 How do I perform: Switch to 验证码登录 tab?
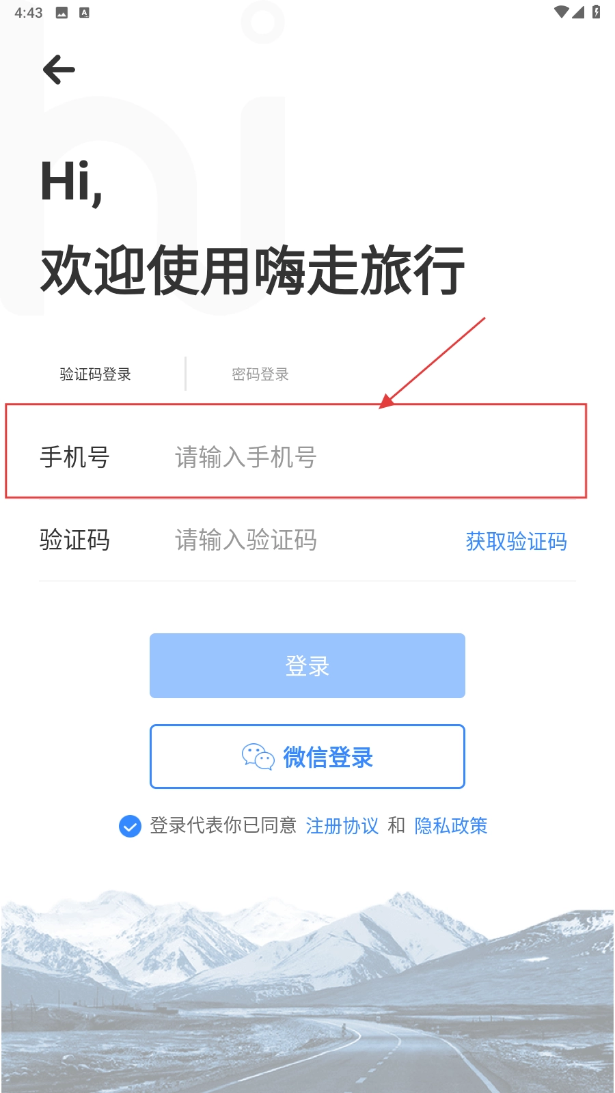coord(95,374)
